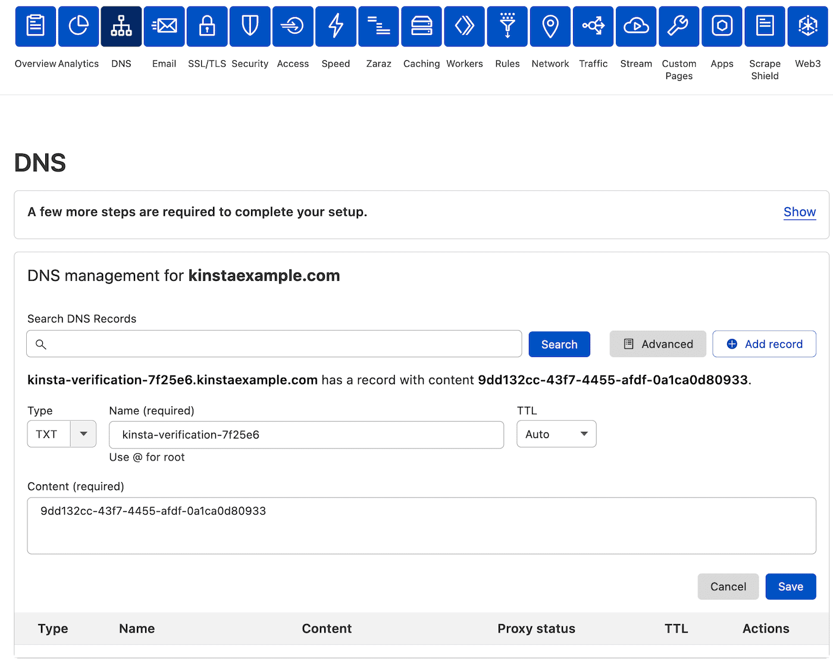Click inside the Search DNS Records field
The height and width of the screenshot is (661, 833).
pyautogui.click(x=274, y=343)
